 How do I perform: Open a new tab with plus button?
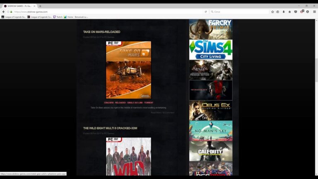[40, 6]
